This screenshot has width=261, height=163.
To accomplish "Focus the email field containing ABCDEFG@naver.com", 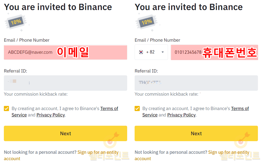I will pos(30,52).
